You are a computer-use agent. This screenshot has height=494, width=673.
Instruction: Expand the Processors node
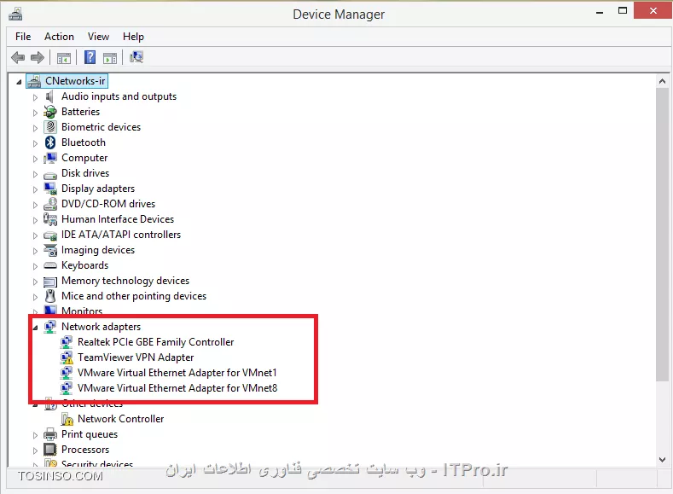pyautogui.click(x=35, y=450)
